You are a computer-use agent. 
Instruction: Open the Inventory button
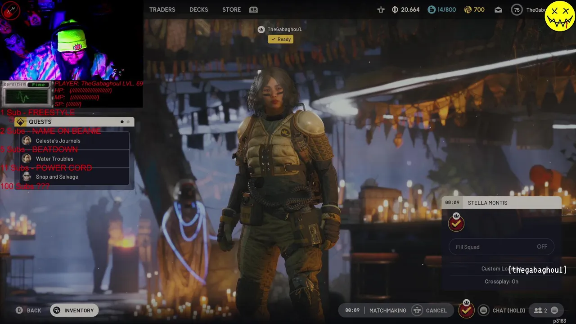click(74, 310)
